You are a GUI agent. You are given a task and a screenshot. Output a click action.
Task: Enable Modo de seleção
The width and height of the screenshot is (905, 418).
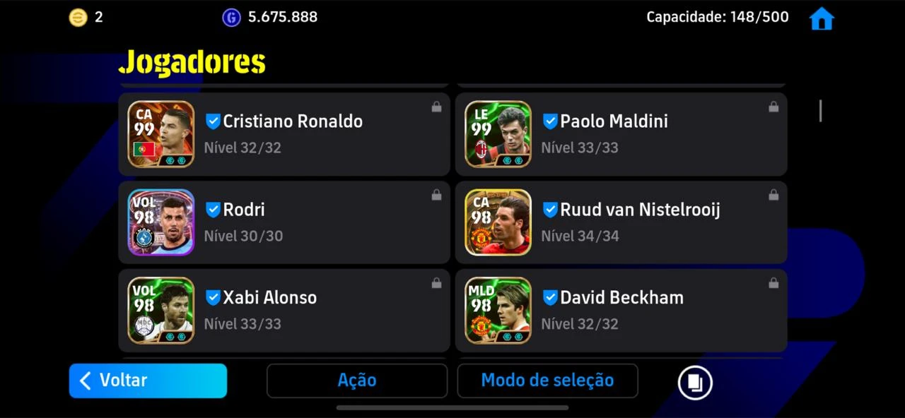[x=547, y=381]
